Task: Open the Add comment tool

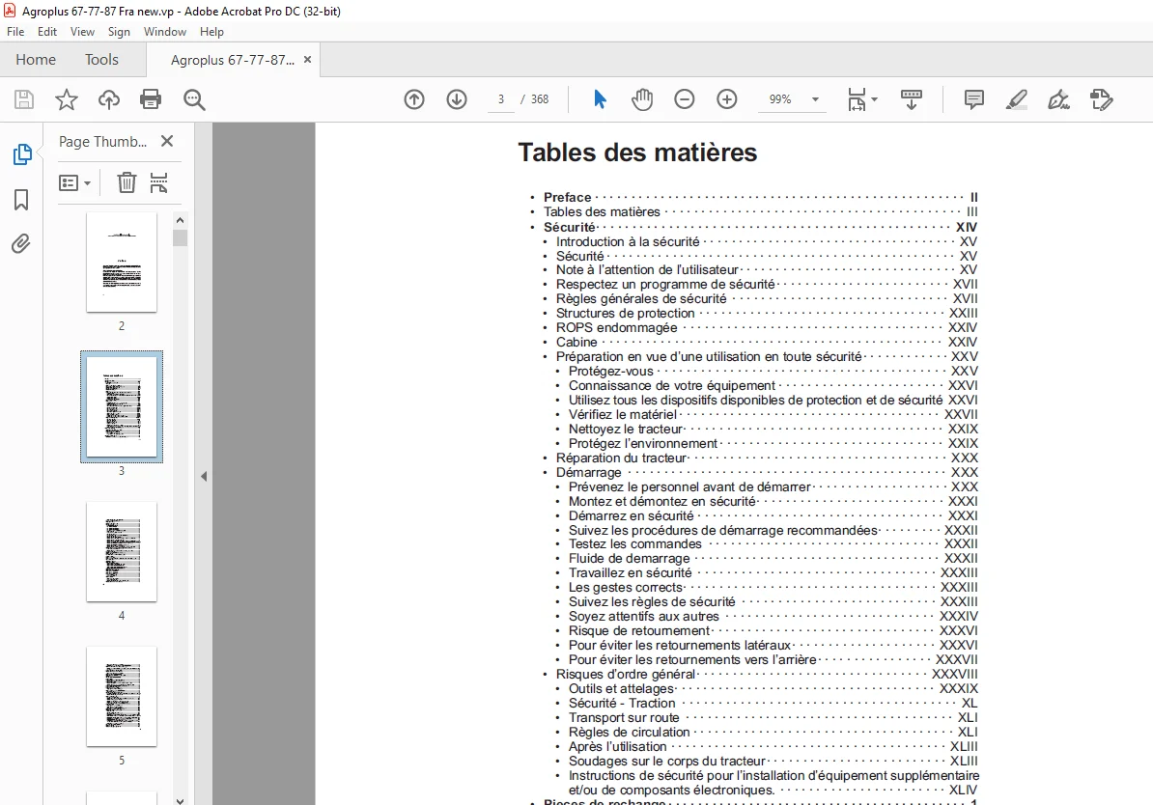Action: tap(974, 99)
